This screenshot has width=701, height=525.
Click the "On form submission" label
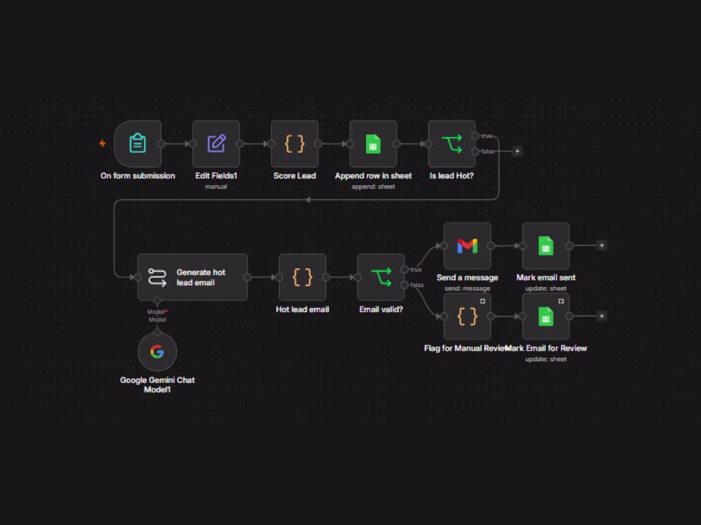[x=137, y=176]
